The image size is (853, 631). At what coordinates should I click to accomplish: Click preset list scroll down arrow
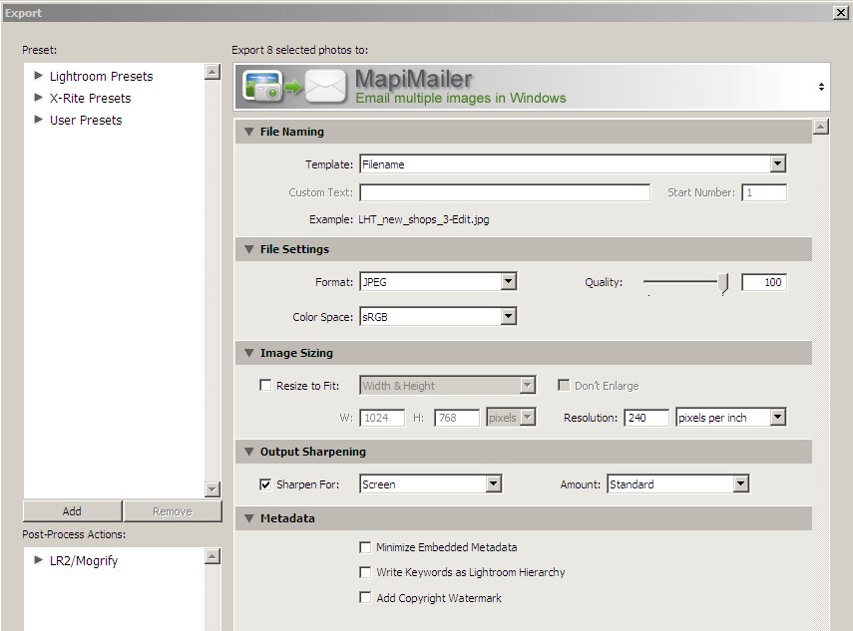point(213,489)
